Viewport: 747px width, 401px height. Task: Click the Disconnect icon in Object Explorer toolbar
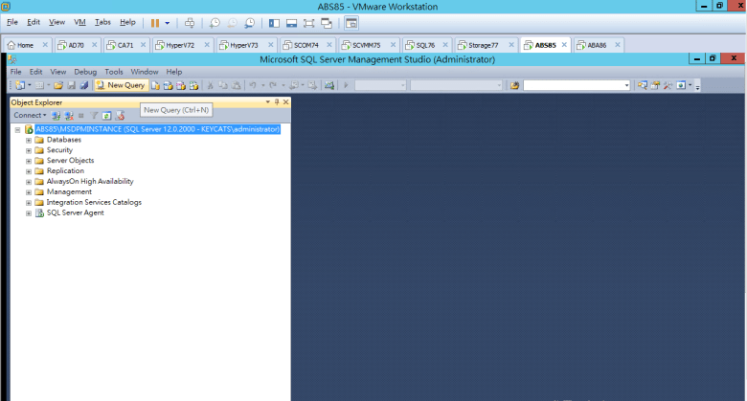tap(68, 116)
